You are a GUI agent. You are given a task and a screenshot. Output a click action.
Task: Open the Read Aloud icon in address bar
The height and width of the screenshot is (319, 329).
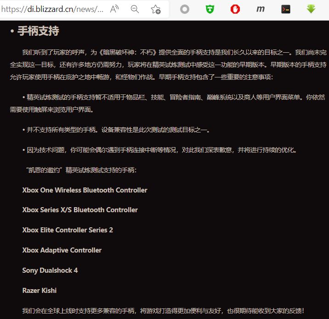tap(114, 9)
